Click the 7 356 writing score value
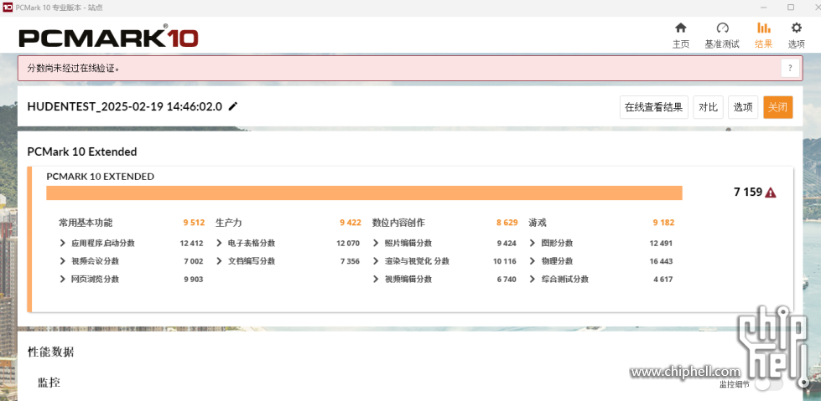Viewport: 821px width, 401px height. 350,261
